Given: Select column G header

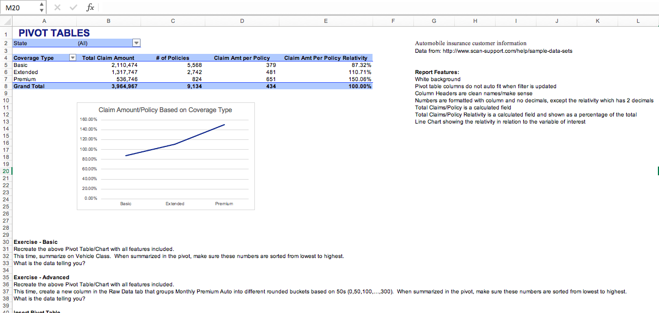Looking at the screenshot, I should pos(434,21).
